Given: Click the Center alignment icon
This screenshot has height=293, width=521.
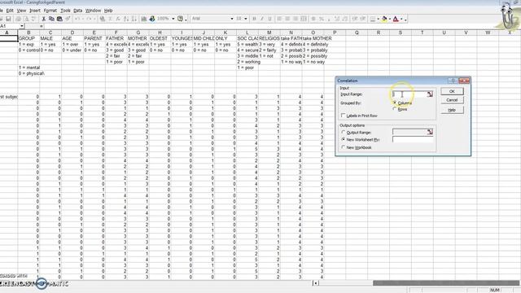Looking at the screenshot, I should [287, 19].
